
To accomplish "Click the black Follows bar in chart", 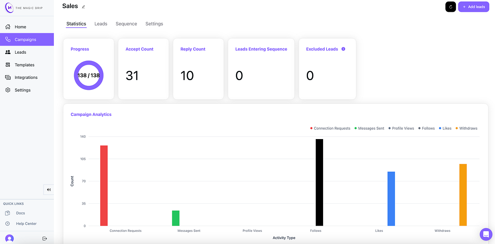I will coord(319,182).
